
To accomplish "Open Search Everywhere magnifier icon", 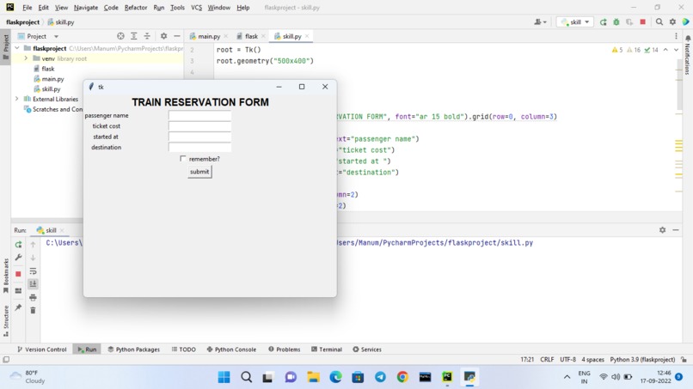I will 659,21.
